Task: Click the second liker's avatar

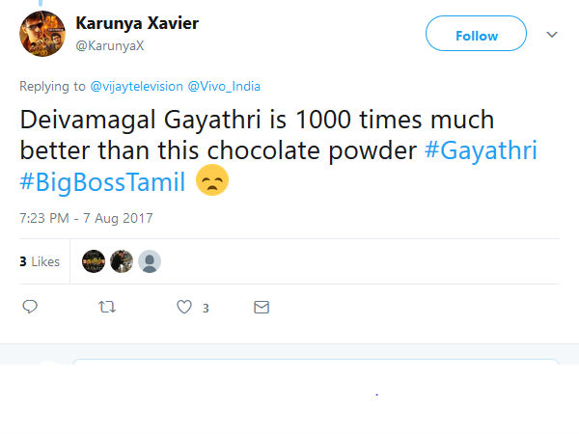Action: [x=122, y=261]
